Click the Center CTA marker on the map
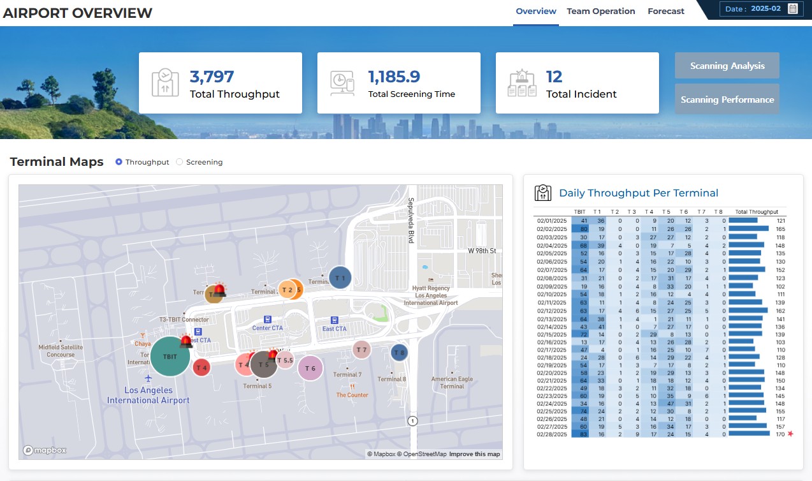The height and width of the screenshot is (481, 812). [x=266, y=320]
